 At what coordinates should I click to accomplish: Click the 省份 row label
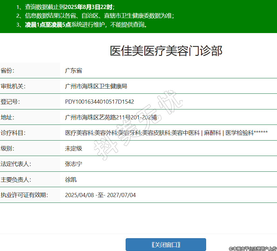(8, 71)
